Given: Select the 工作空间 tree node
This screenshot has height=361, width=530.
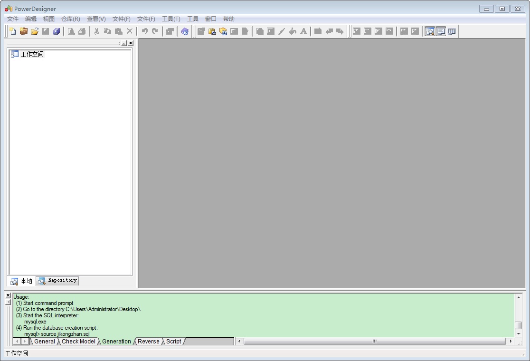Looking at the screenshot, I should (x=32, y=54).
